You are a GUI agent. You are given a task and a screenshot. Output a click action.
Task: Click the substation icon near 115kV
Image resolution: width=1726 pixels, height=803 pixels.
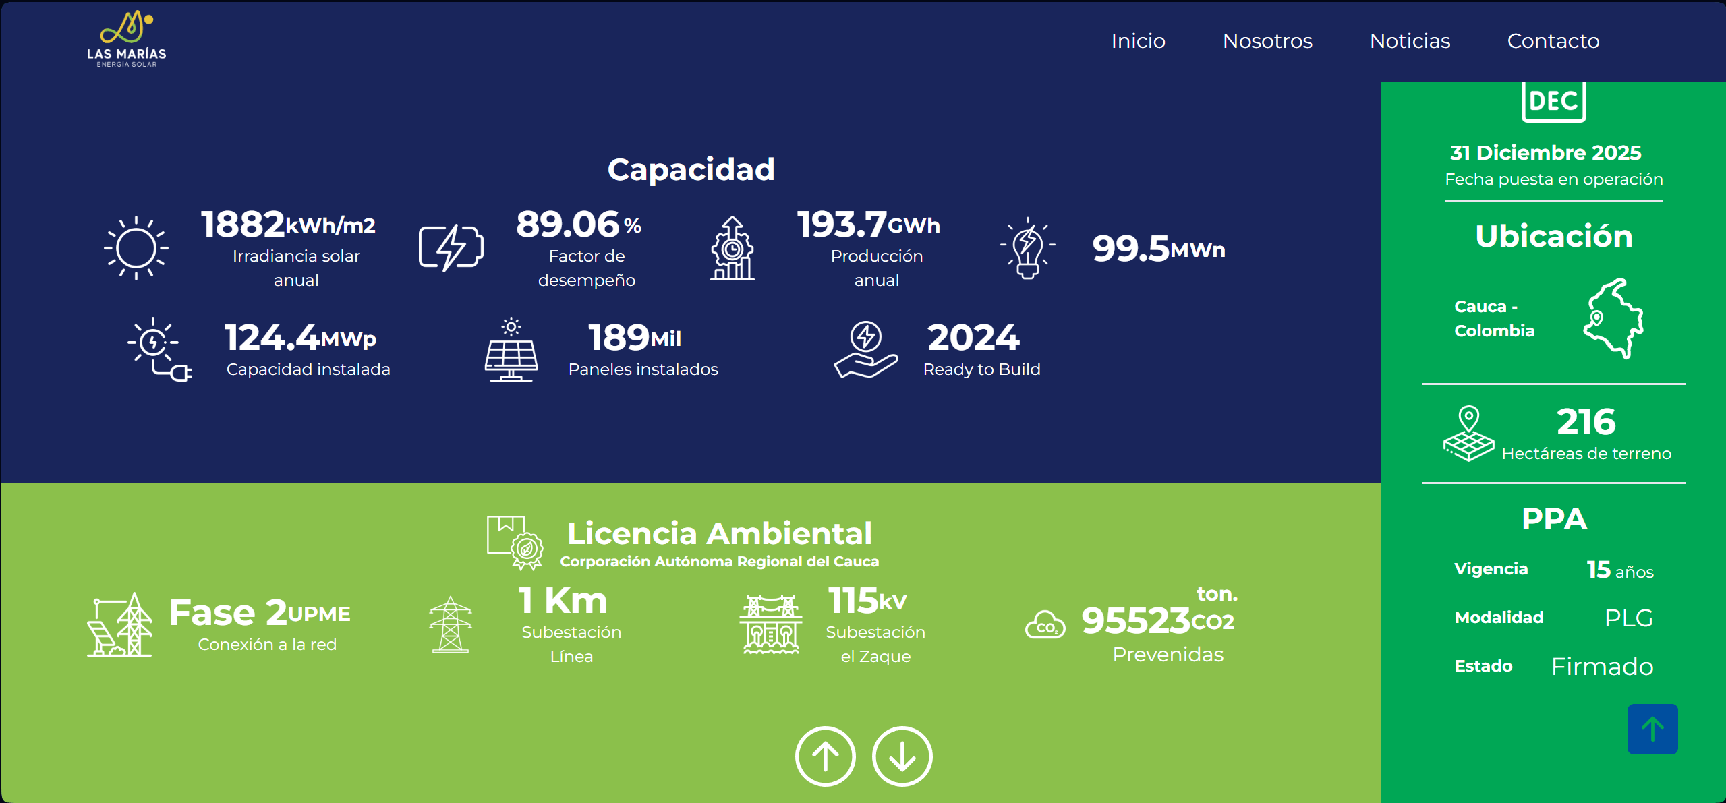click(771, 625)
